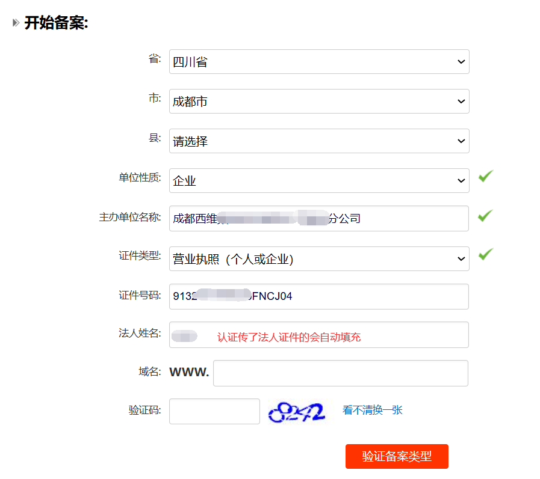Open the 单位性质 dropdown set to 企业
This screenshot has height=479, width=540.
(318, 181)
